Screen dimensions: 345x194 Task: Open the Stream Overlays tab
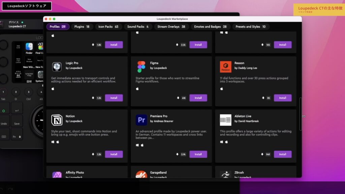(x=171, y=27)
